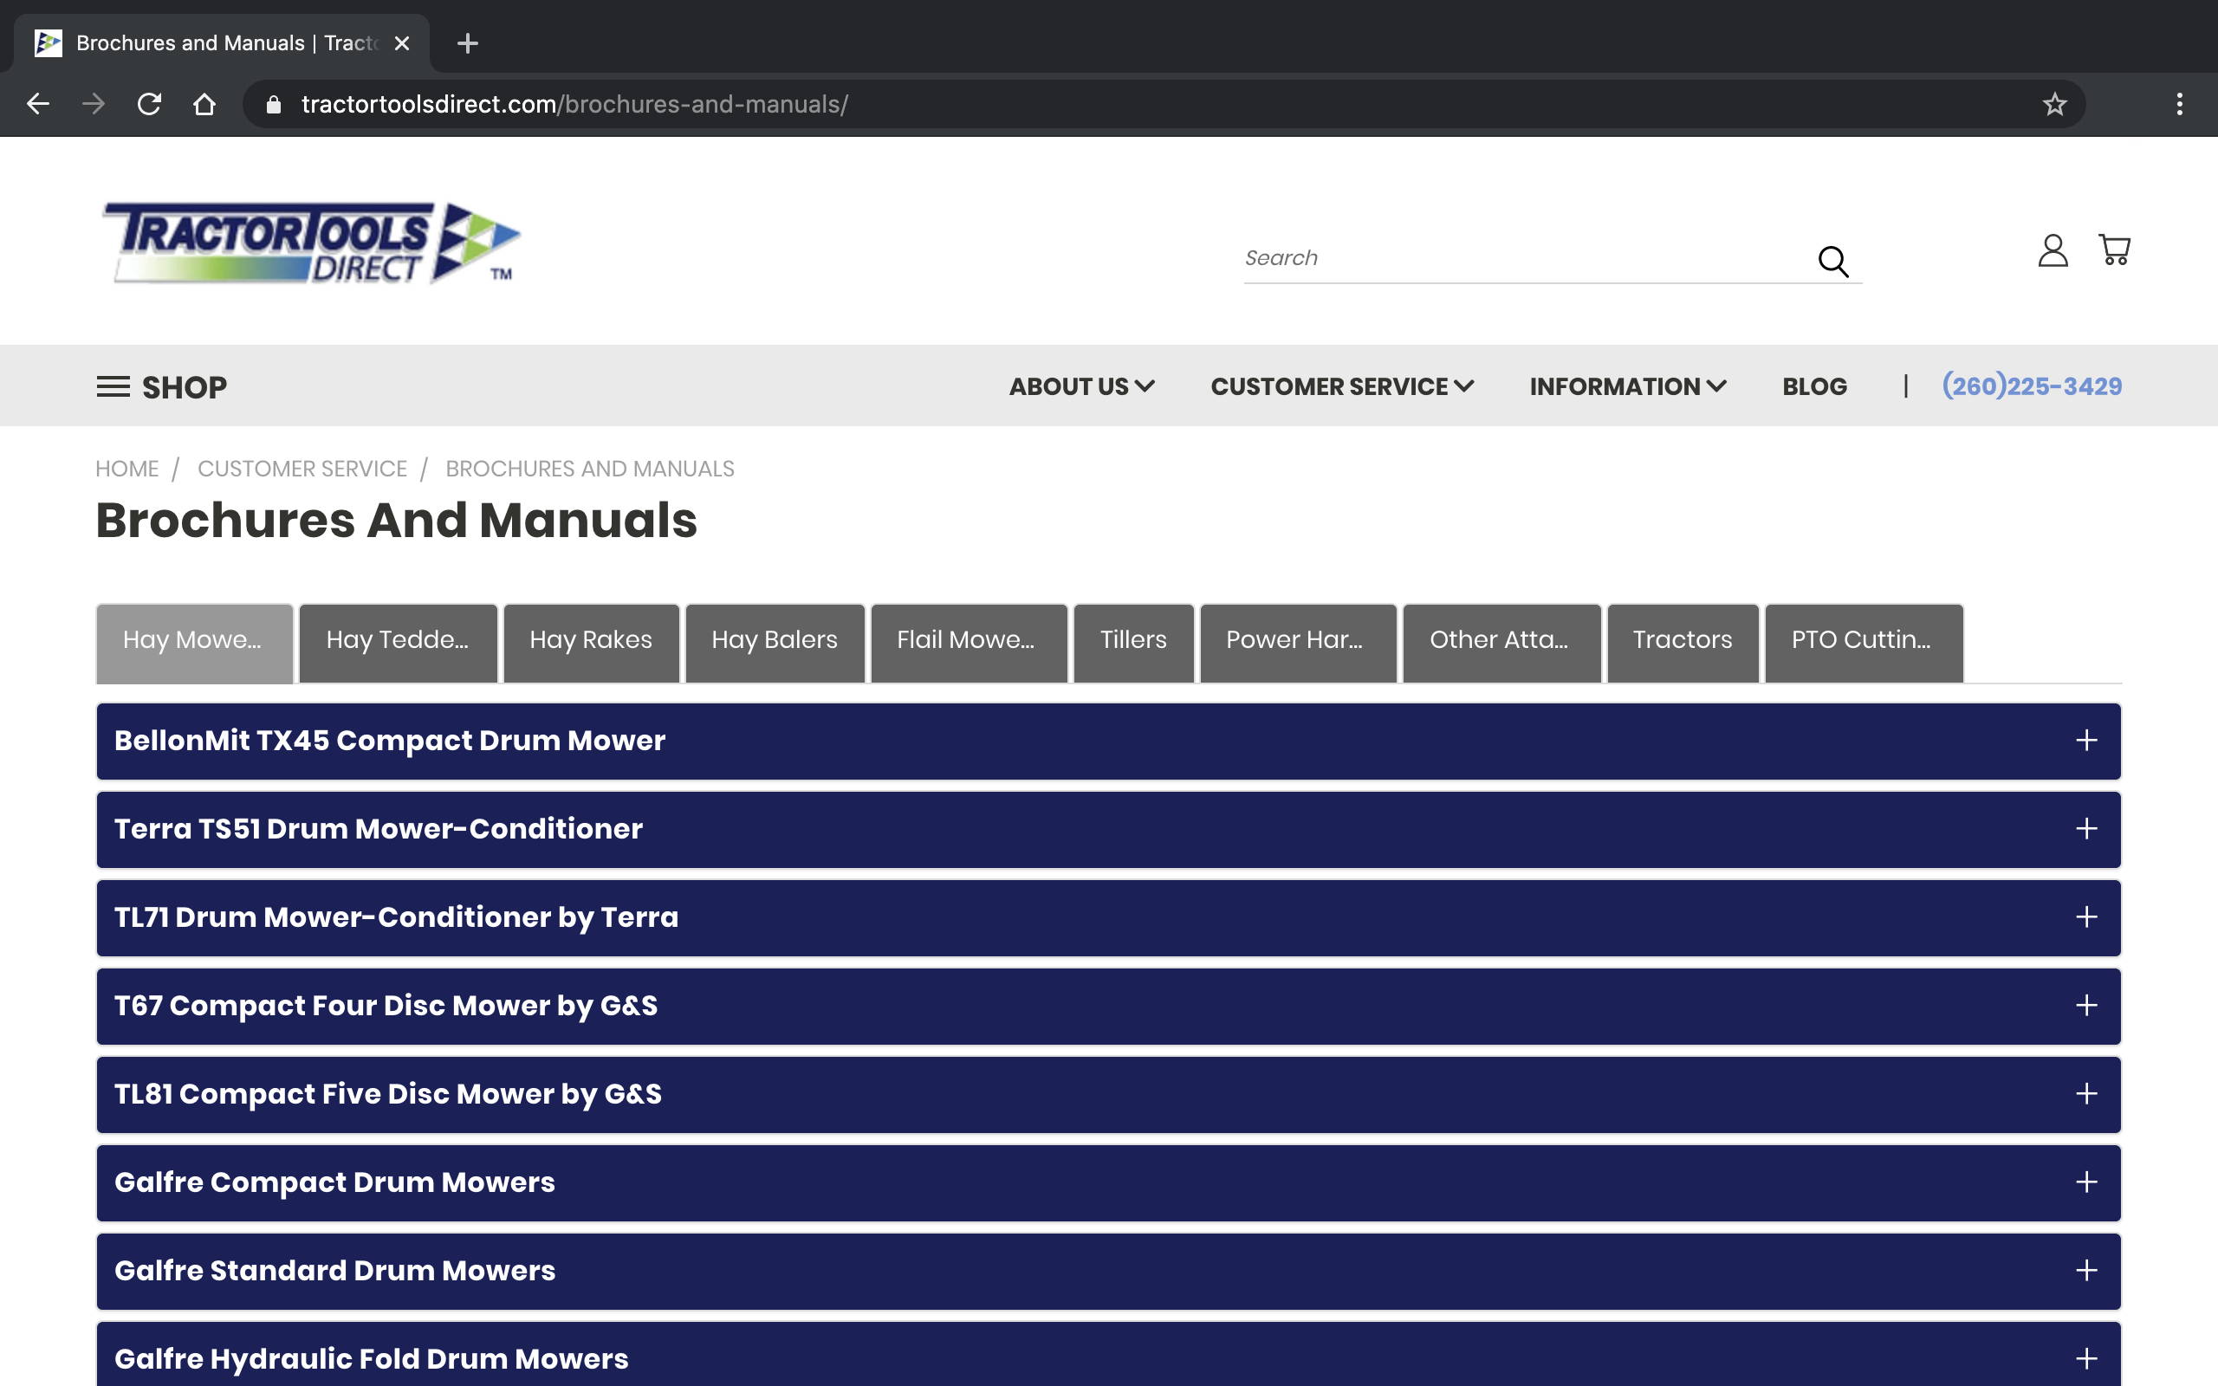The image size is (2218, 1386).
Task: Switch to the Hay Tedders tab
Action: 398,643
